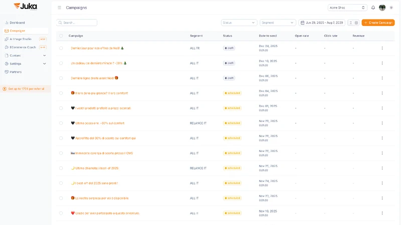Image resolution: width=401 pixels, height=225 pixels.
Task: Select checkbox for Approfitta del 30% di sconto
Action: click(61, 138)
